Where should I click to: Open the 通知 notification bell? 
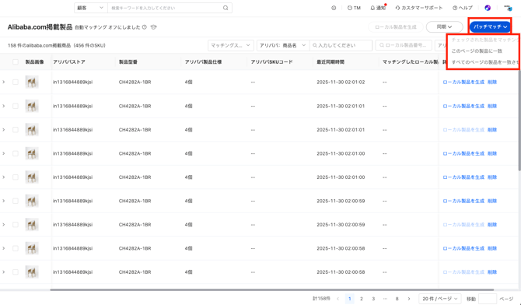(x=378, y=8)
